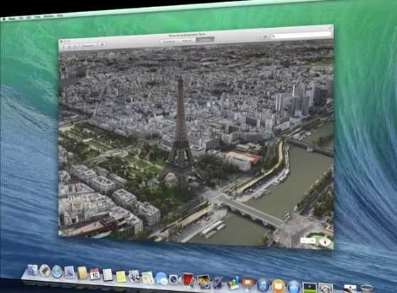This screenshot has height=293, width=397.
Task: Open the Window menu
Action: (48, 16)
